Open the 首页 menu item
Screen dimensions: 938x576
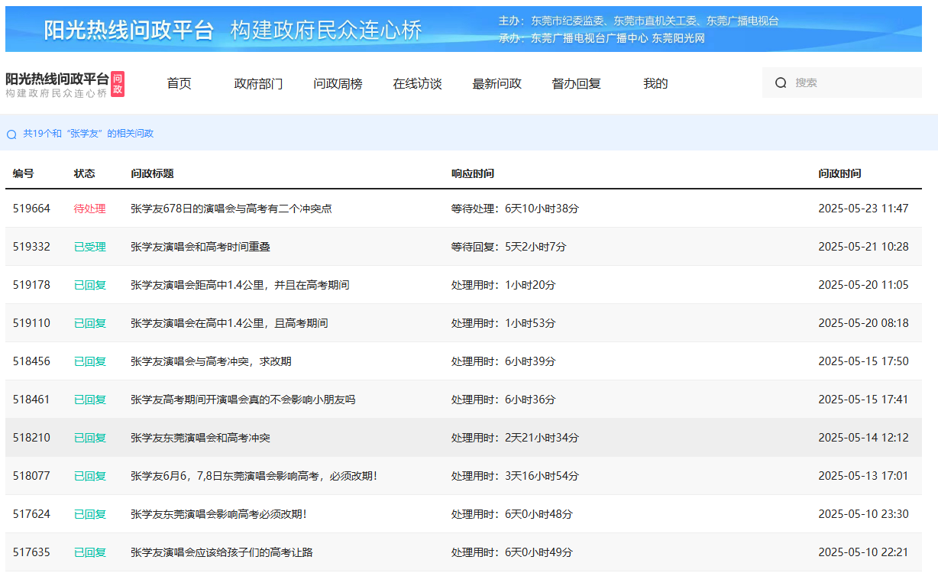coord(179,84)
